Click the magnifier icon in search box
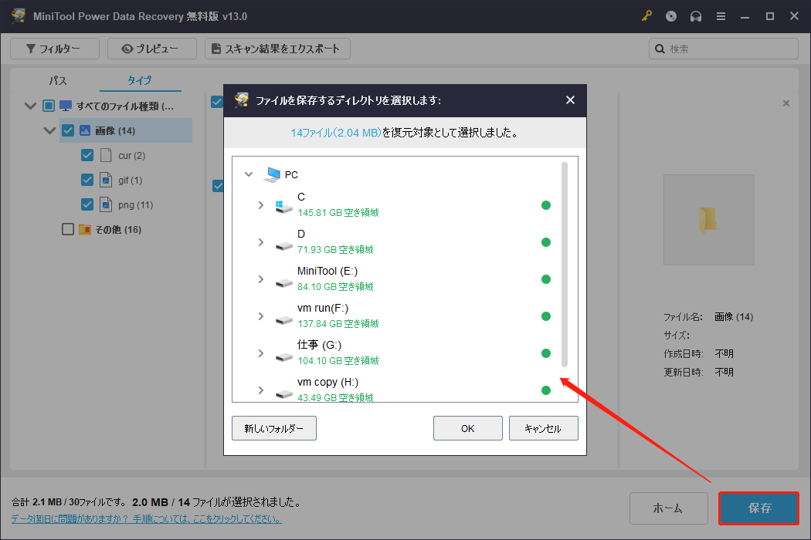This screenshot has width=811, height=540. [660, 49]
